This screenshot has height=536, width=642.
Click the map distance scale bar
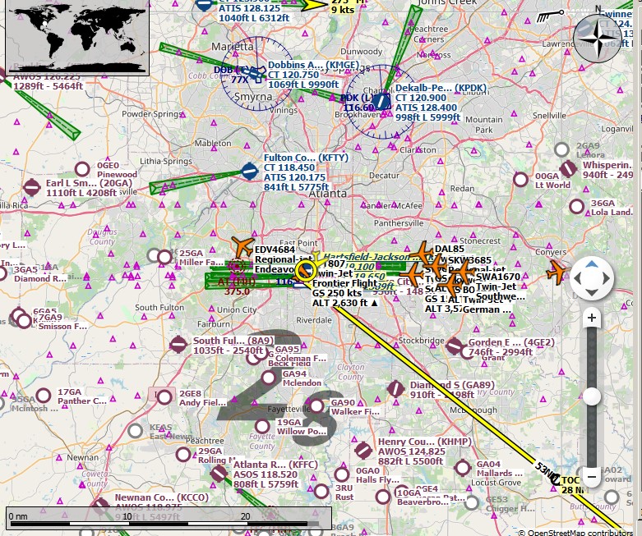169,519
